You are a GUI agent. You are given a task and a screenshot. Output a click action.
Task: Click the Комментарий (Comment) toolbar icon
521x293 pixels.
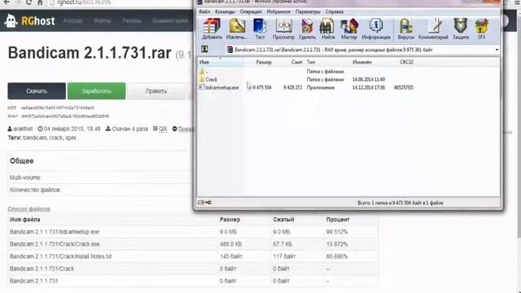pos(433,28)
